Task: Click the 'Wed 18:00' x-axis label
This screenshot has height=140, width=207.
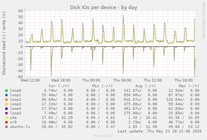Action: [x=61, y=80]
